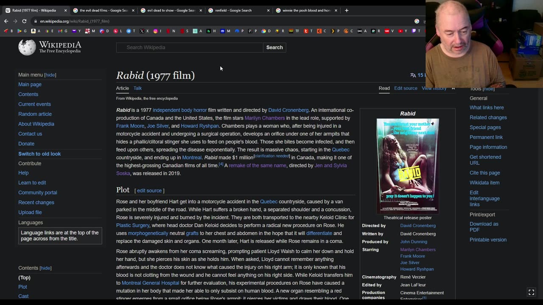Open the Amazon bookmark
This screenshot has height=305, width=543.
coord(36,31)
